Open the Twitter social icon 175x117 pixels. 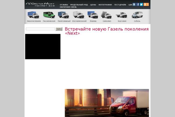(x=141, y=4)
